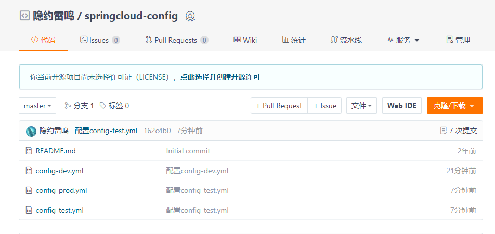Viewport: 495px width, 234px height.
Task: Click the repository code icon beside 隐约雷鸣
Action: point(24,16)
